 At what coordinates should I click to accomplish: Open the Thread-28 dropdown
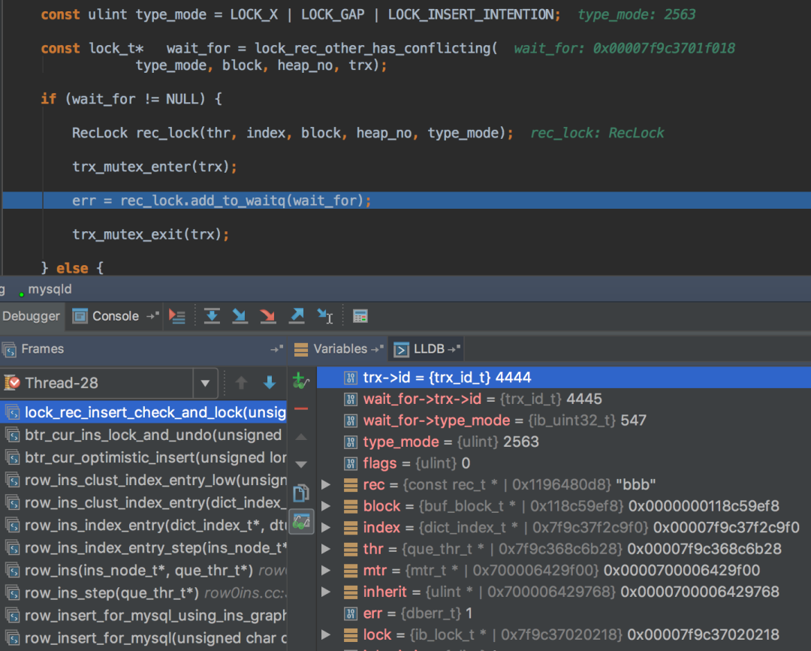tap(205, 383)
